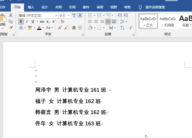Increase indent of paragraph
The width and height of the screenshot is (192, 138).
[126, 15]
